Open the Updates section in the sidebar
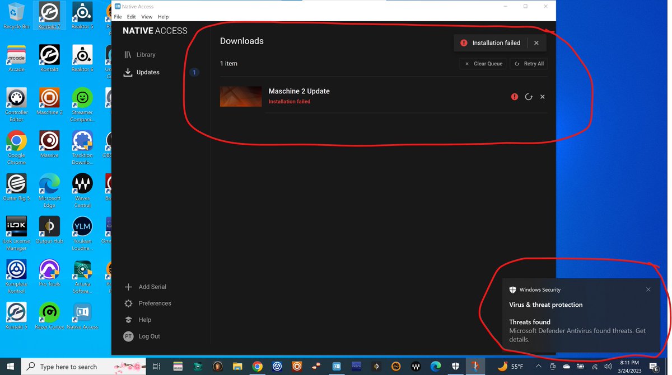The width and height of the screenshot is (672, 375). click(141, 72)
